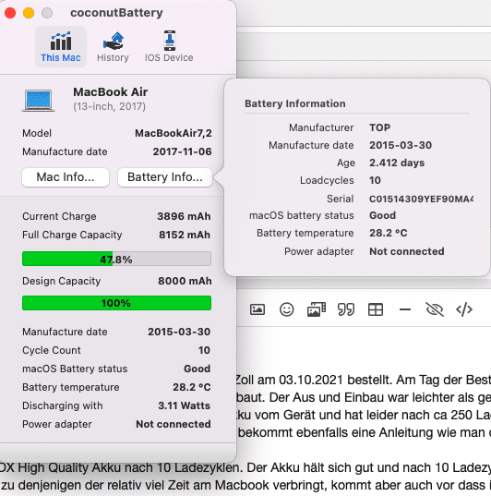Click the Mac Info... button

66,177
